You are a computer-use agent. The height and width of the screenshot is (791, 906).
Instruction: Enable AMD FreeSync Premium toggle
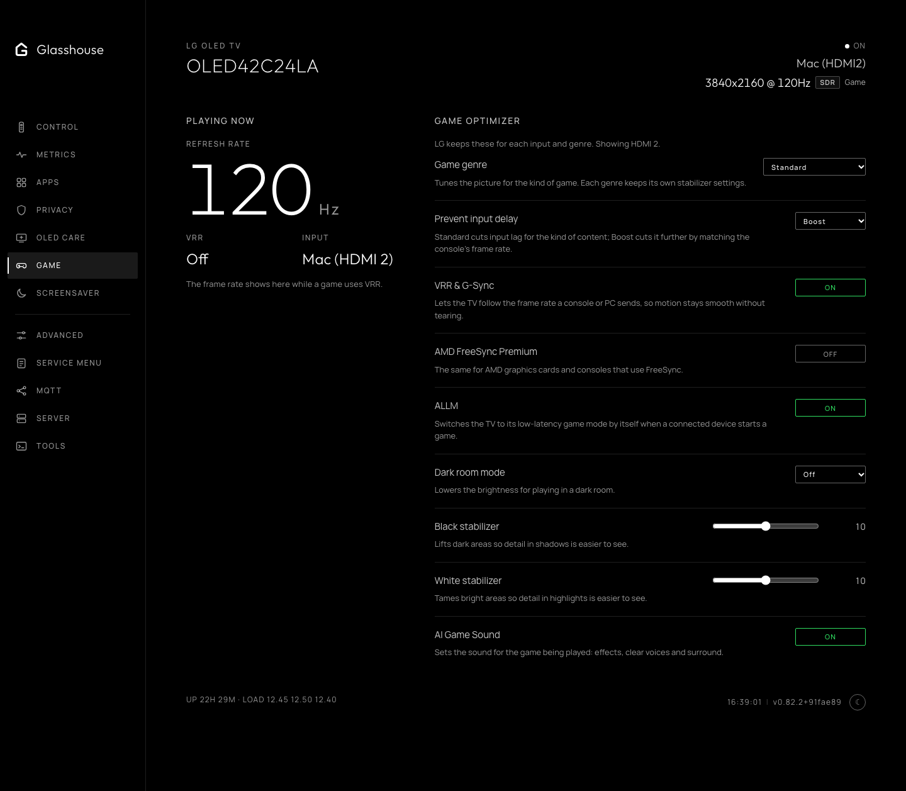tap(830, 354)
